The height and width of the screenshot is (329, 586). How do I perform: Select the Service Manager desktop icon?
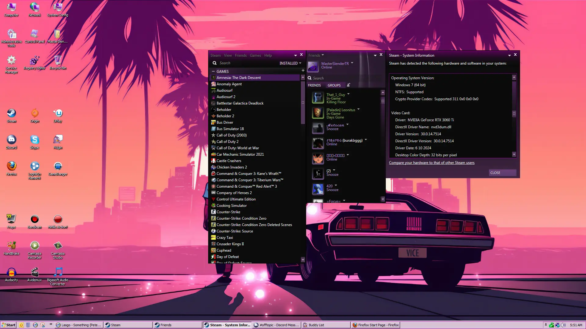pyautogui.click(x=11, y=64)
